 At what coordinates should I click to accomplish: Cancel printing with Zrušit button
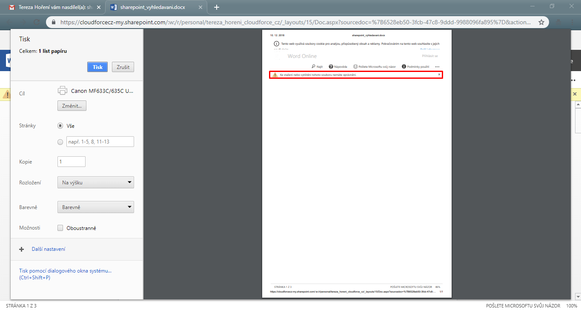123,67
